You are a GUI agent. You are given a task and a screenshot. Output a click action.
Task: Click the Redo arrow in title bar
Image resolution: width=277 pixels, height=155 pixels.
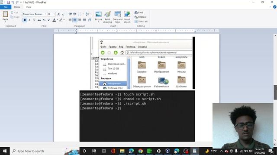point(17,2)
